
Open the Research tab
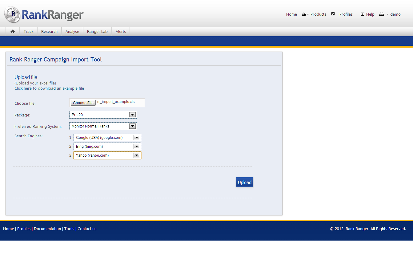pyautogui.click(x=49, y=32)
